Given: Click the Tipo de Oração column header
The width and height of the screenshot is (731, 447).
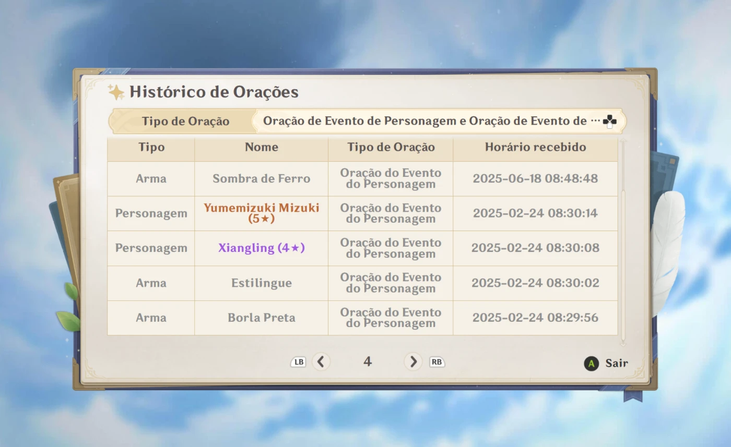Looking at the screenshot, I should point(391,147).
